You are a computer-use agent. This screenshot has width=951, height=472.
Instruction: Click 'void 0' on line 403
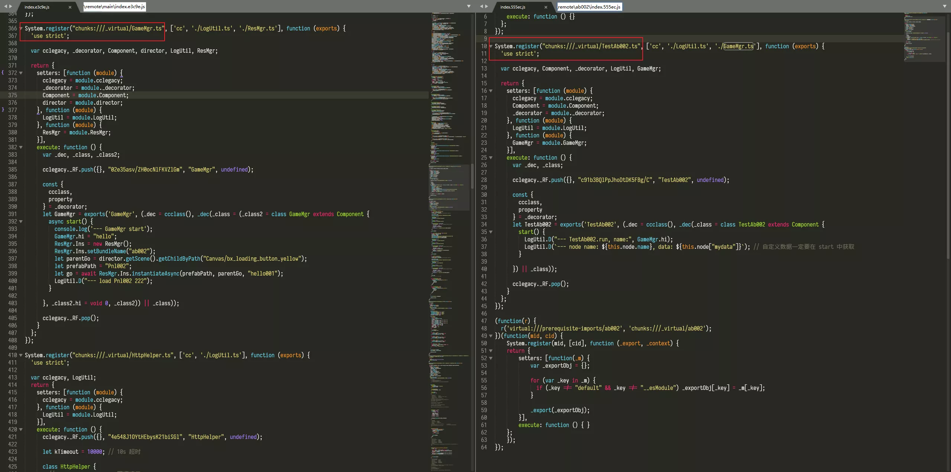(x=99, y=303)
